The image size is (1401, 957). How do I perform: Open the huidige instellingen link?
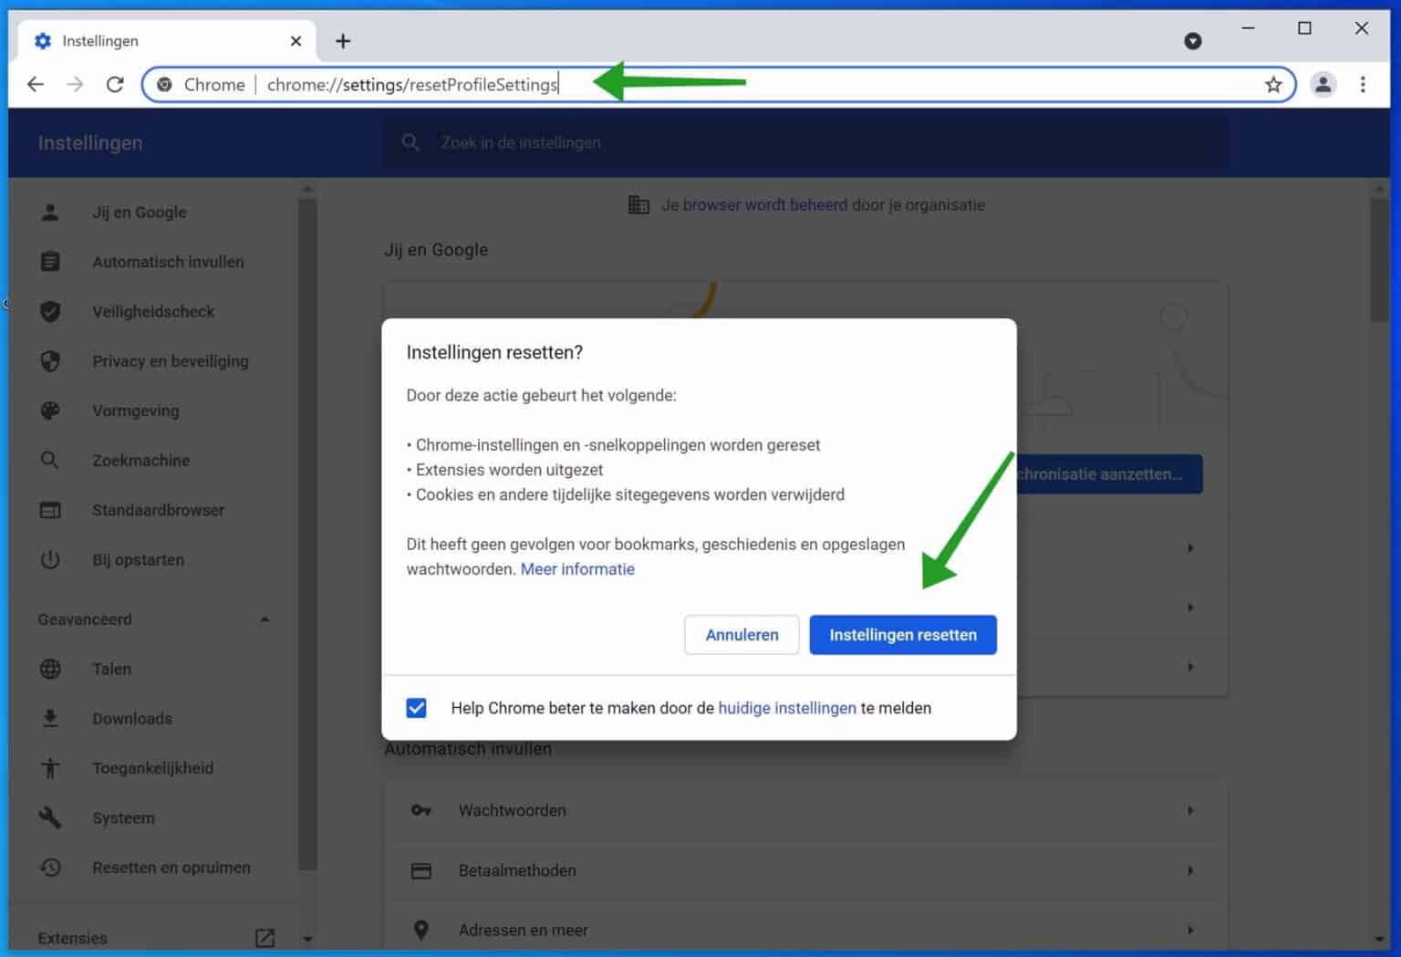pos(787,708)
